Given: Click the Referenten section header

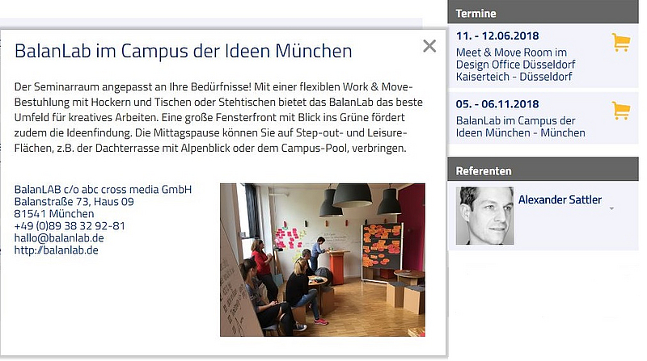Looking at the screenshot, I should click(543, 170).
